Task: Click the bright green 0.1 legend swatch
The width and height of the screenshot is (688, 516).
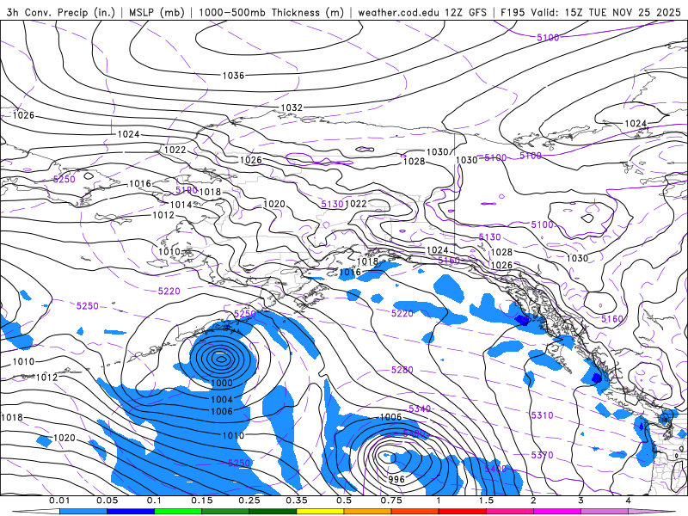Action: coord(178,512)
